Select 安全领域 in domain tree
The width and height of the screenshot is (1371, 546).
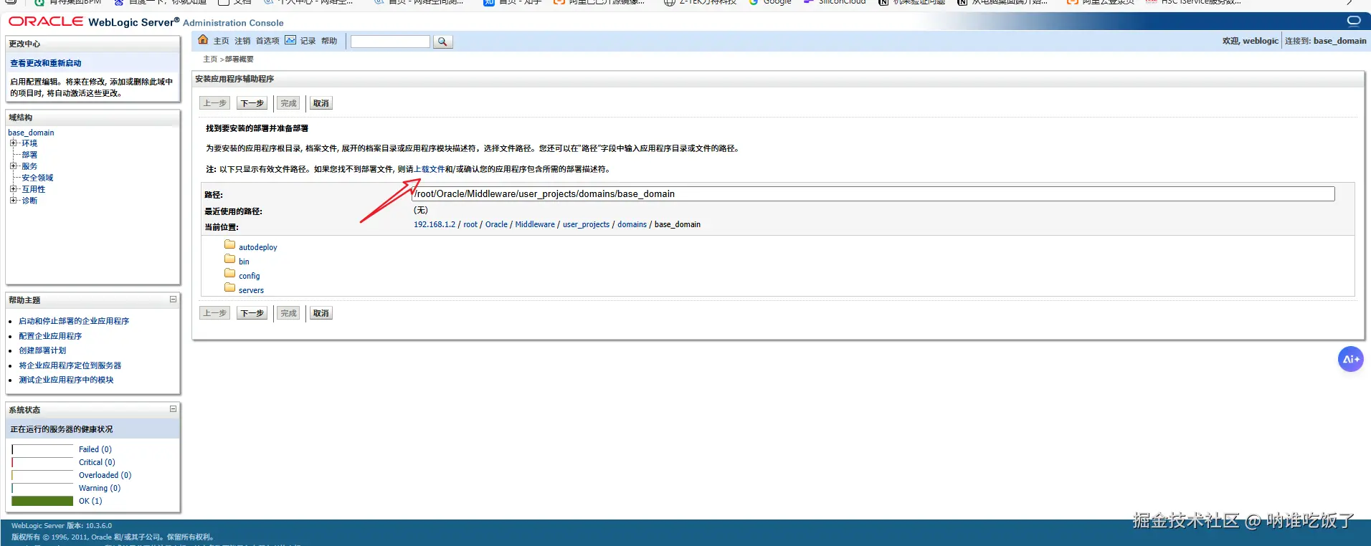pos(37,178)
